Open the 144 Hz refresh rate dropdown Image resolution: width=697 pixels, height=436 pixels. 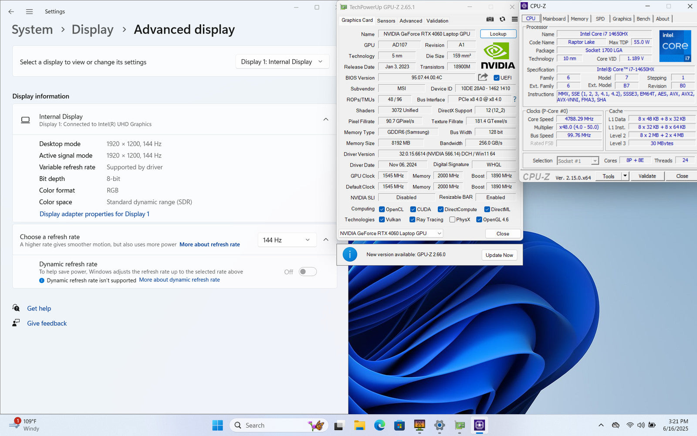(x=287, y=240)
